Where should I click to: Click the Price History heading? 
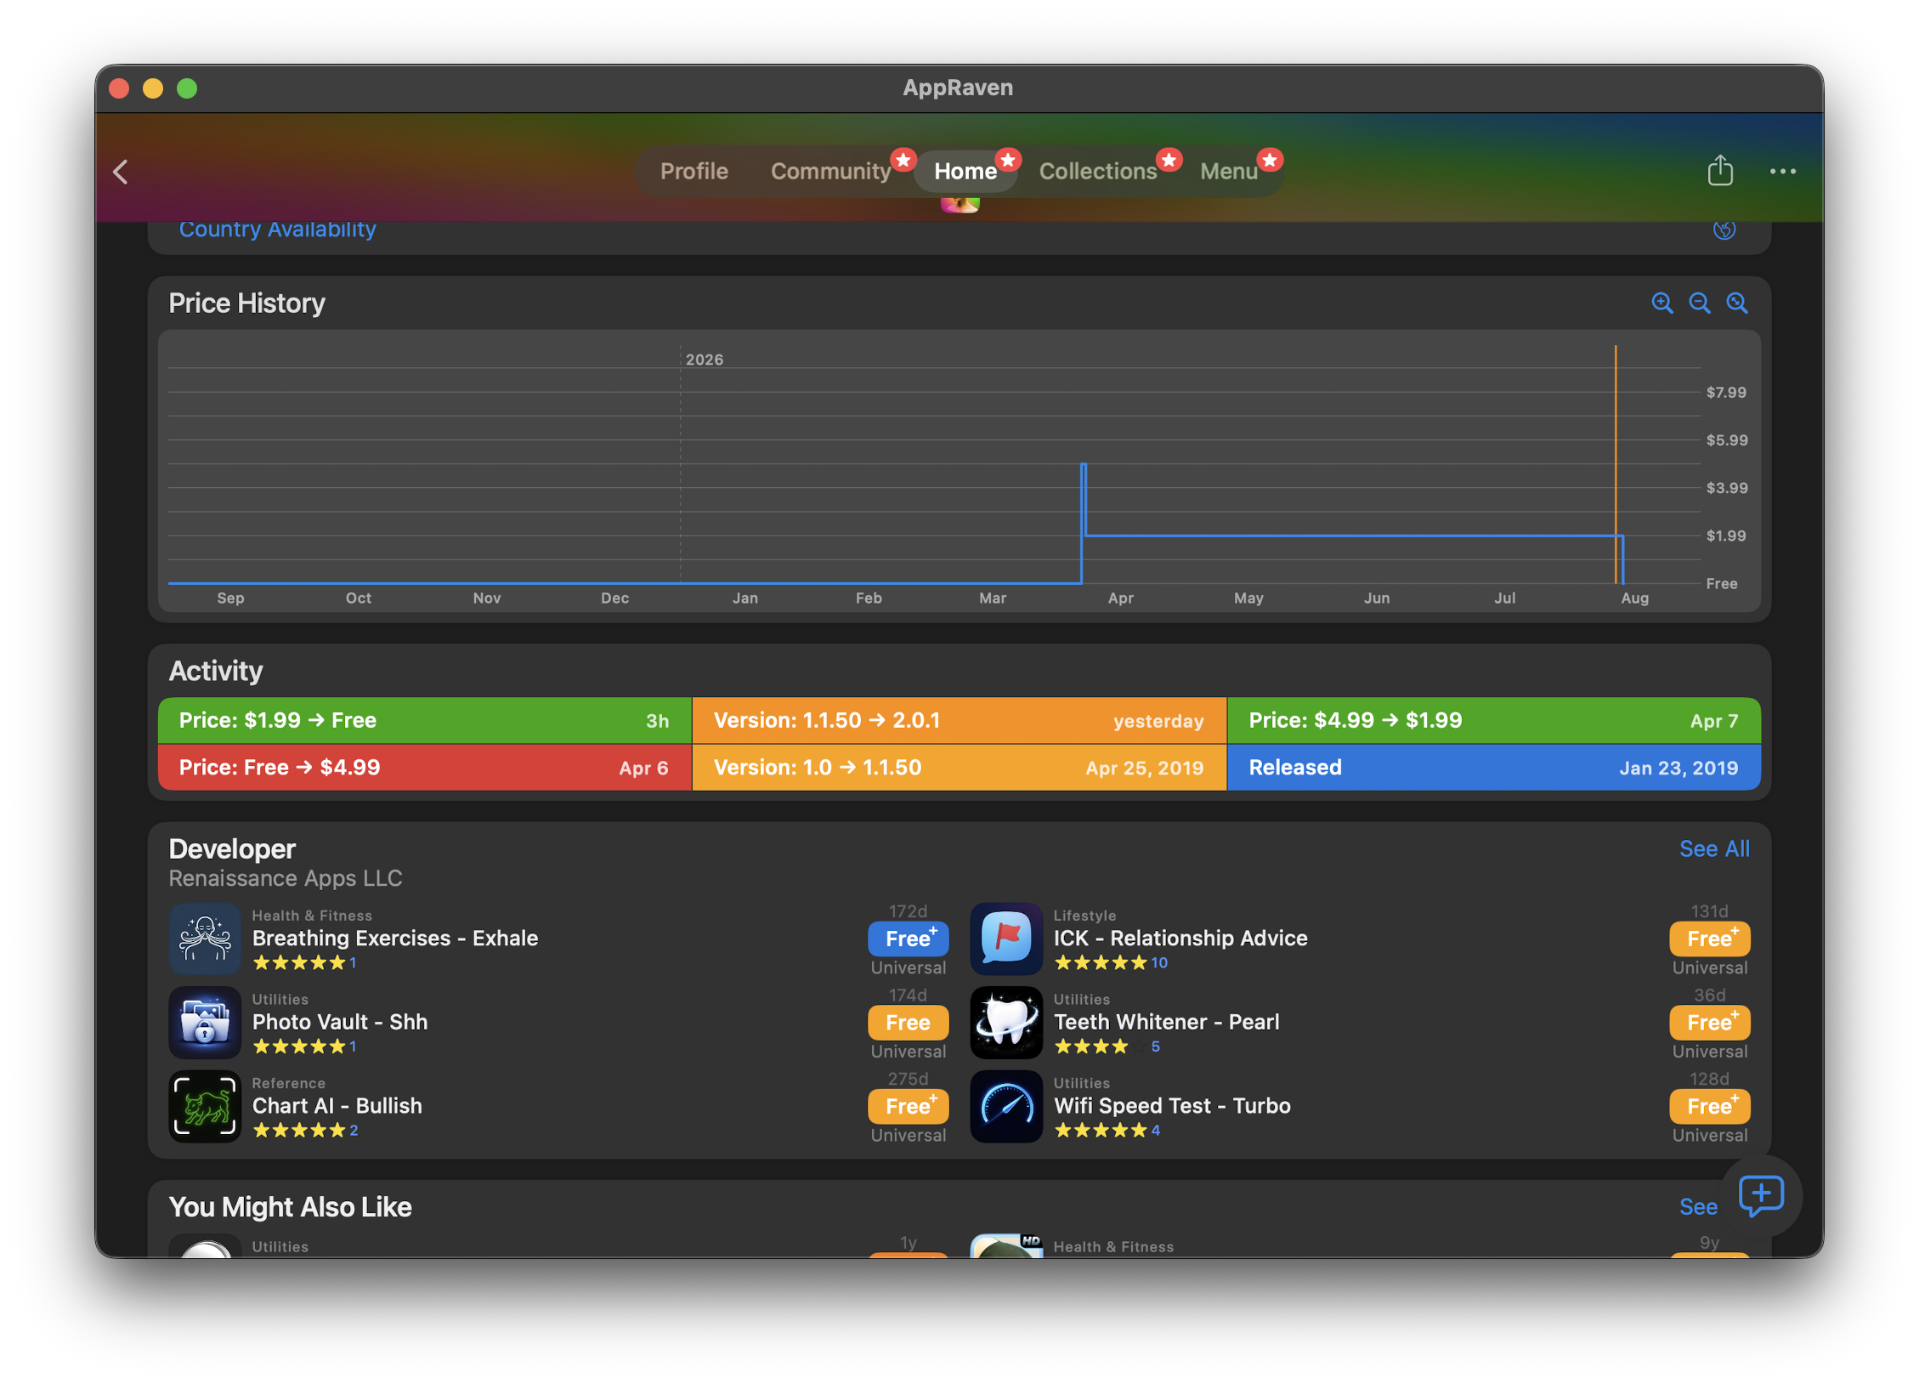point(246,303)
